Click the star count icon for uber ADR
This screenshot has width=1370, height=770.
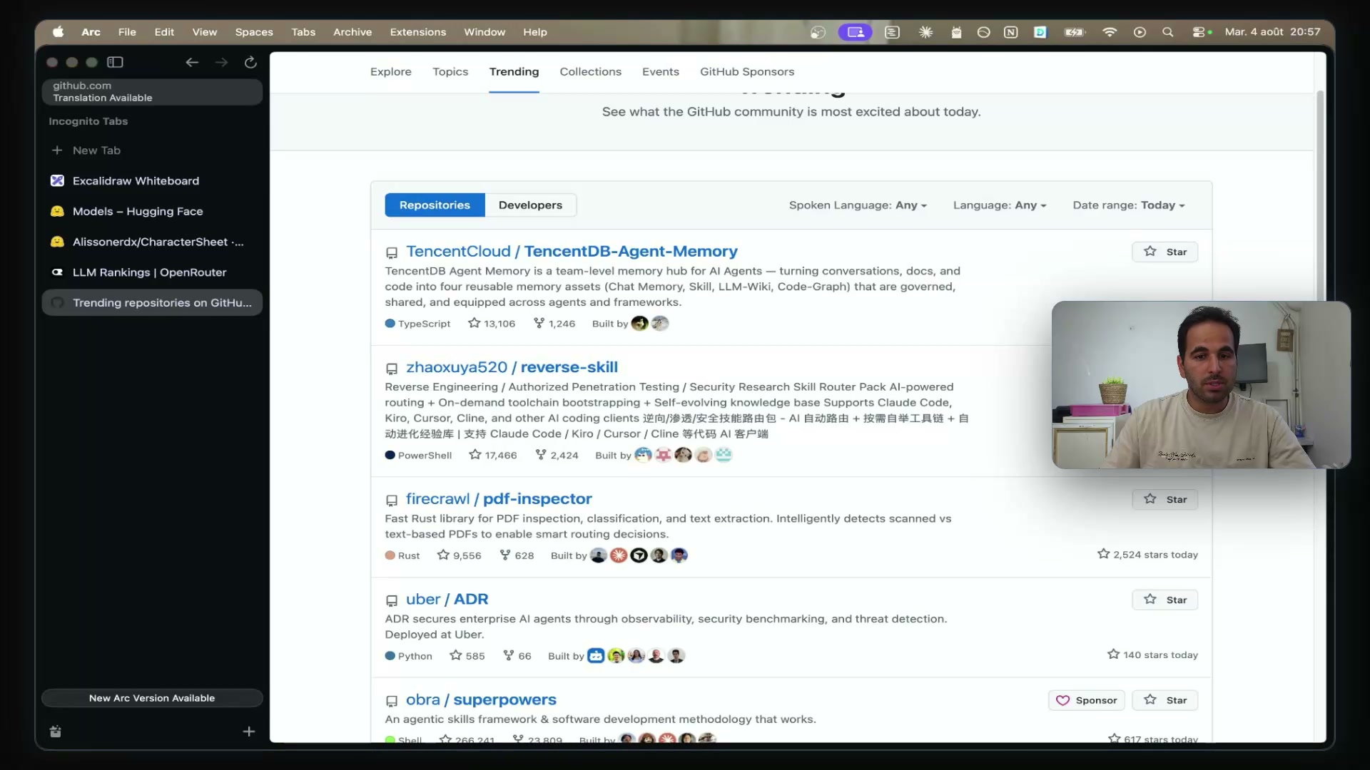pyautogui.click(x=456, y=655)
